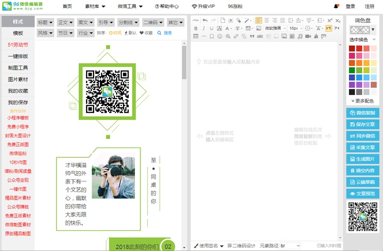Insert a horizontal line

coord(204,36)
